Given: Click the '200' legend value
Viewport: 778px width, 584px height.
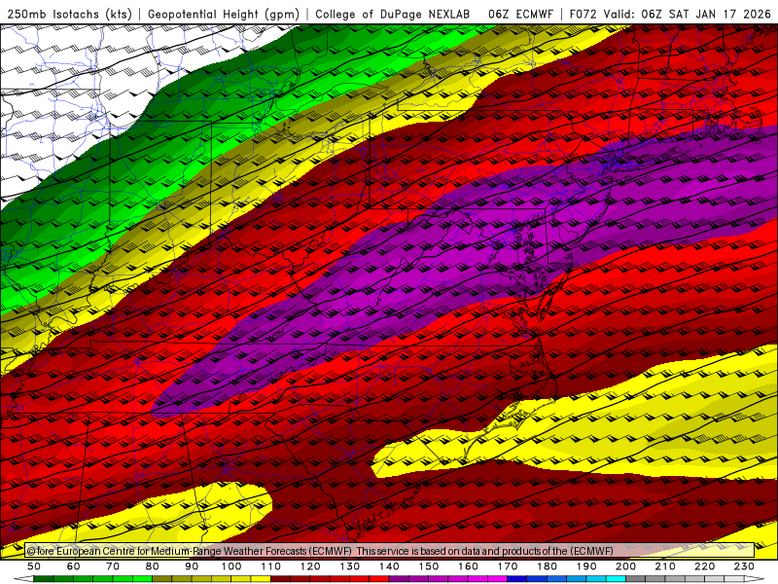Looking at the screenshot, I should coord(625,566).
